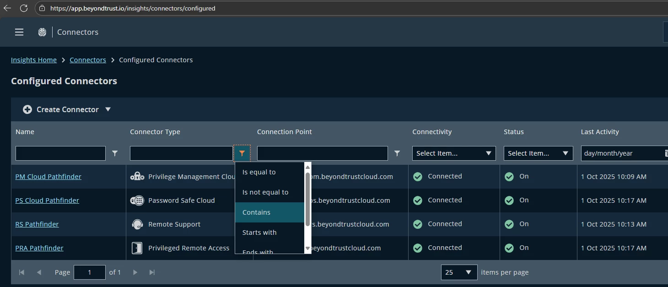This screenshot has width=668, height=287.
Task: Click the browser address bar URL
Action: pos(133,8)
